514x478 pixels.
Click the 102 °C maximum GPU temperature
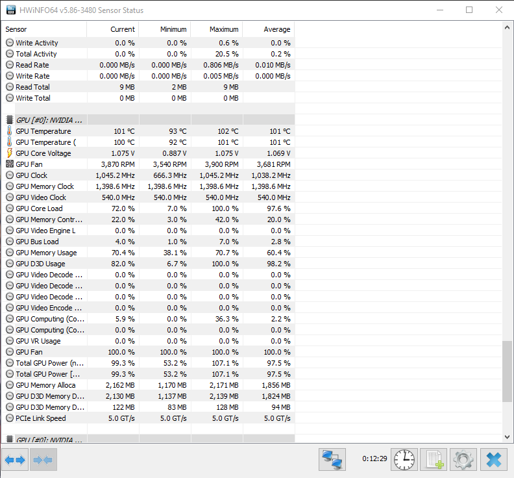point(228,131)
